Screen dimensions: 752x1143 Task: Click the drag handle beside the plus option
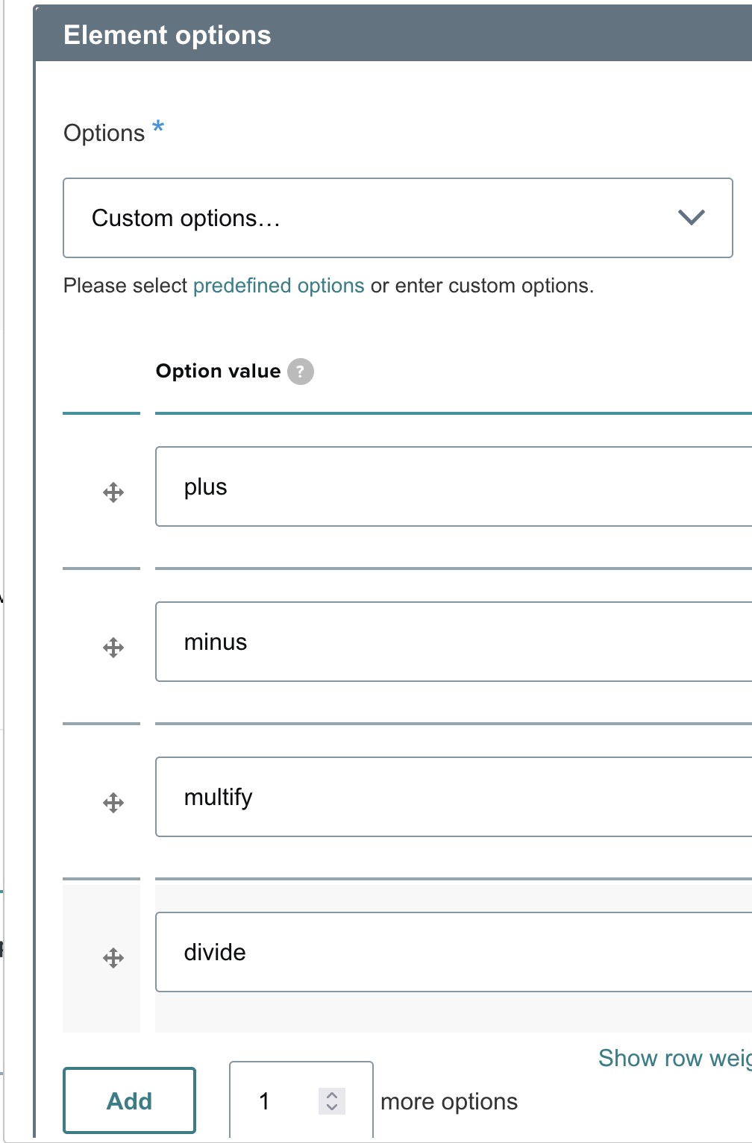pyautogui.click(x=113, y=492)
